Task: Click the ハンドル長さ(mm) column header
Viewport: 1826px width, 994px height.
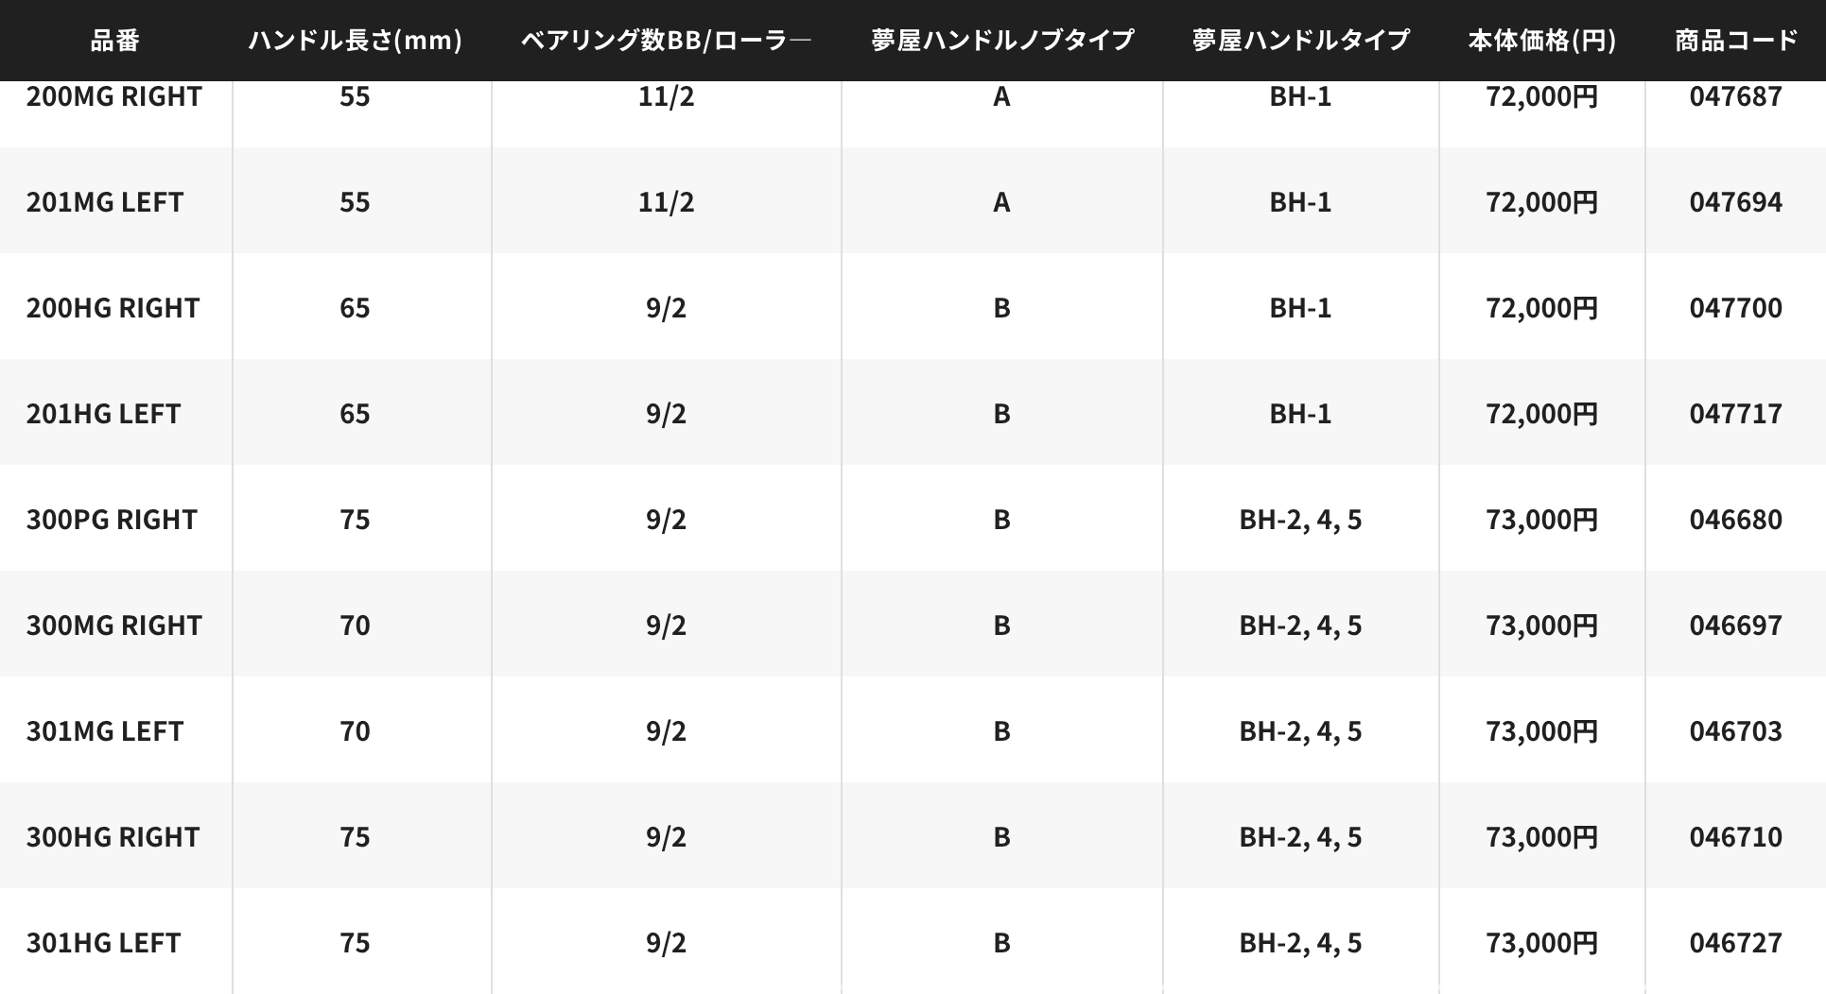Action: coord(355,41)
